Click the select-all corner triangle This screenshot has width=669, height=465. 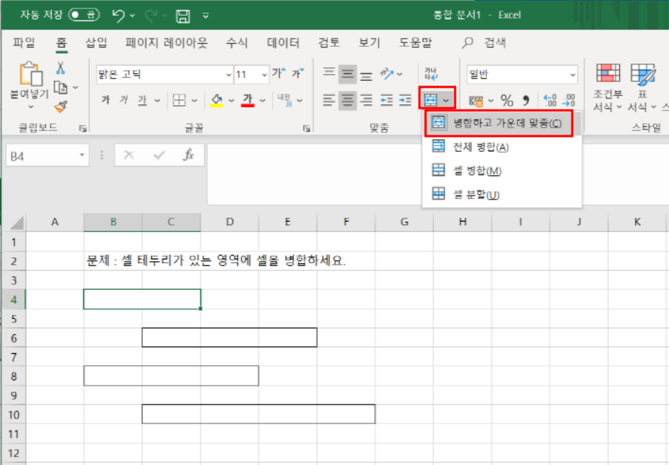click(17, 223)
